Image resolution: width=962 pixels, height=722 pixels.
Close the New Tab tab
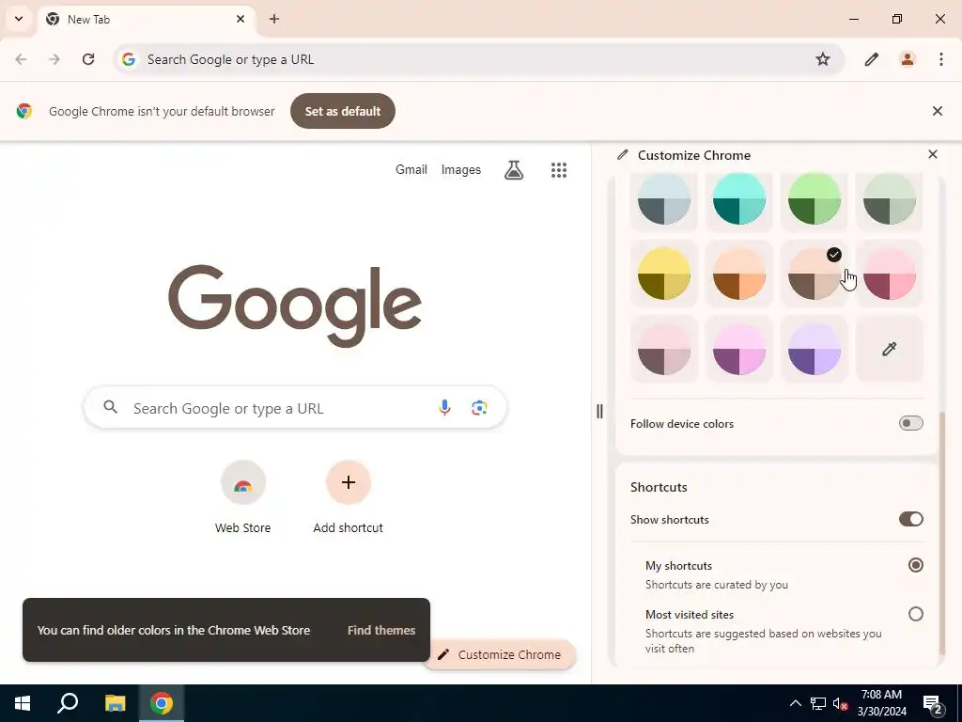240,19
